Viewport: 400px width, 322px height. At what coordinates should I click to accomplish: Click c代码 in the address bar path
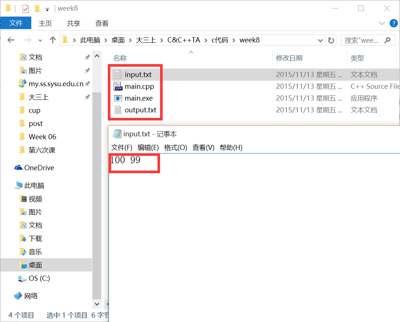[x=220, y=40]
